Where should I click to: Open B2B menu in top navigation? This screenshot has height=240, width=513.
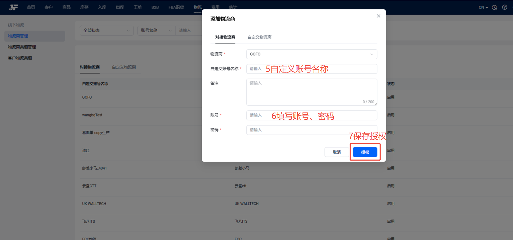coord(155,7)
